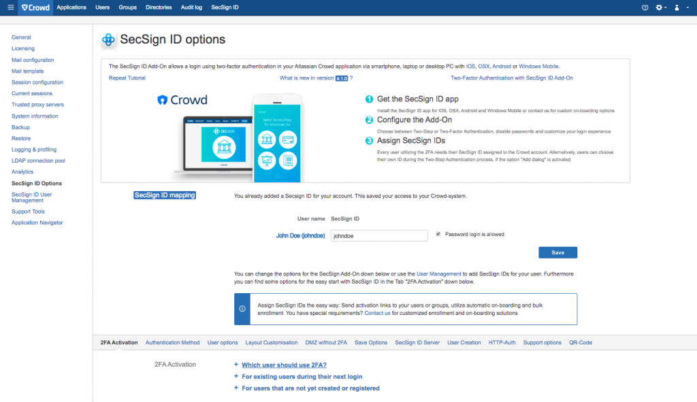The width and height of the screenshot is (697, 402).
Task: Switch to the QR-Code tab
Action: (x=580, y=342)
